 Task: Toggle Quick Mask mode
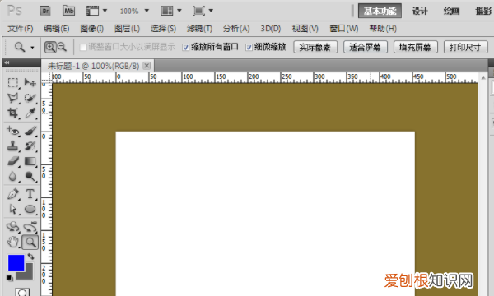tap(22, 292)
